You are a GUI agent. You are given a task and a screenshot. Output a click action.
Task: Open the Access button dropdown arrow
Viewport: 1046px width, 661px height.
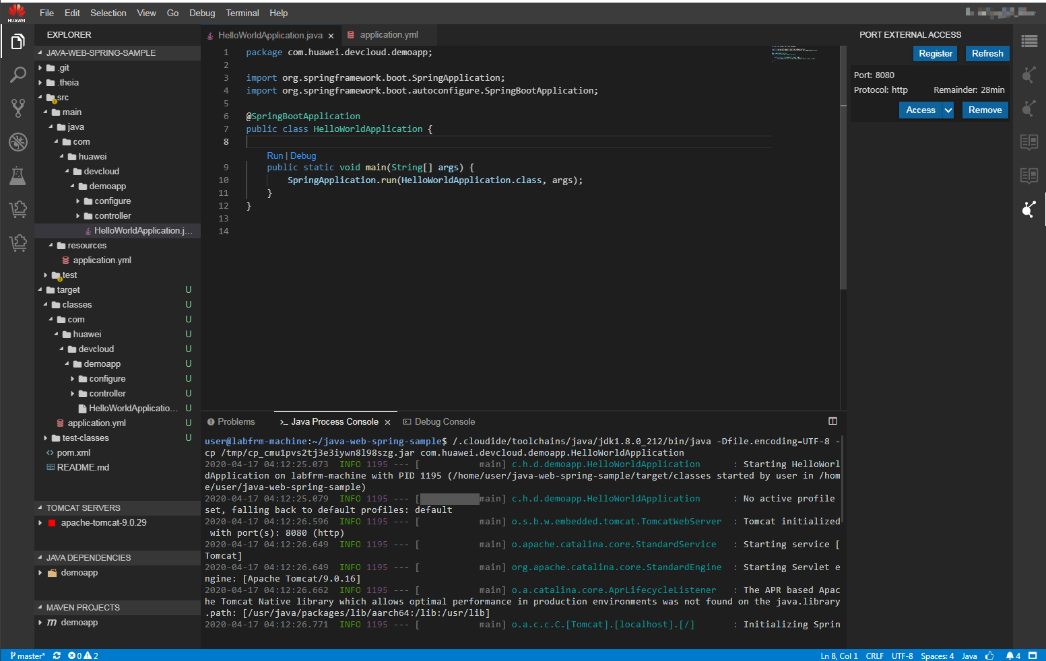coord(948,110)
